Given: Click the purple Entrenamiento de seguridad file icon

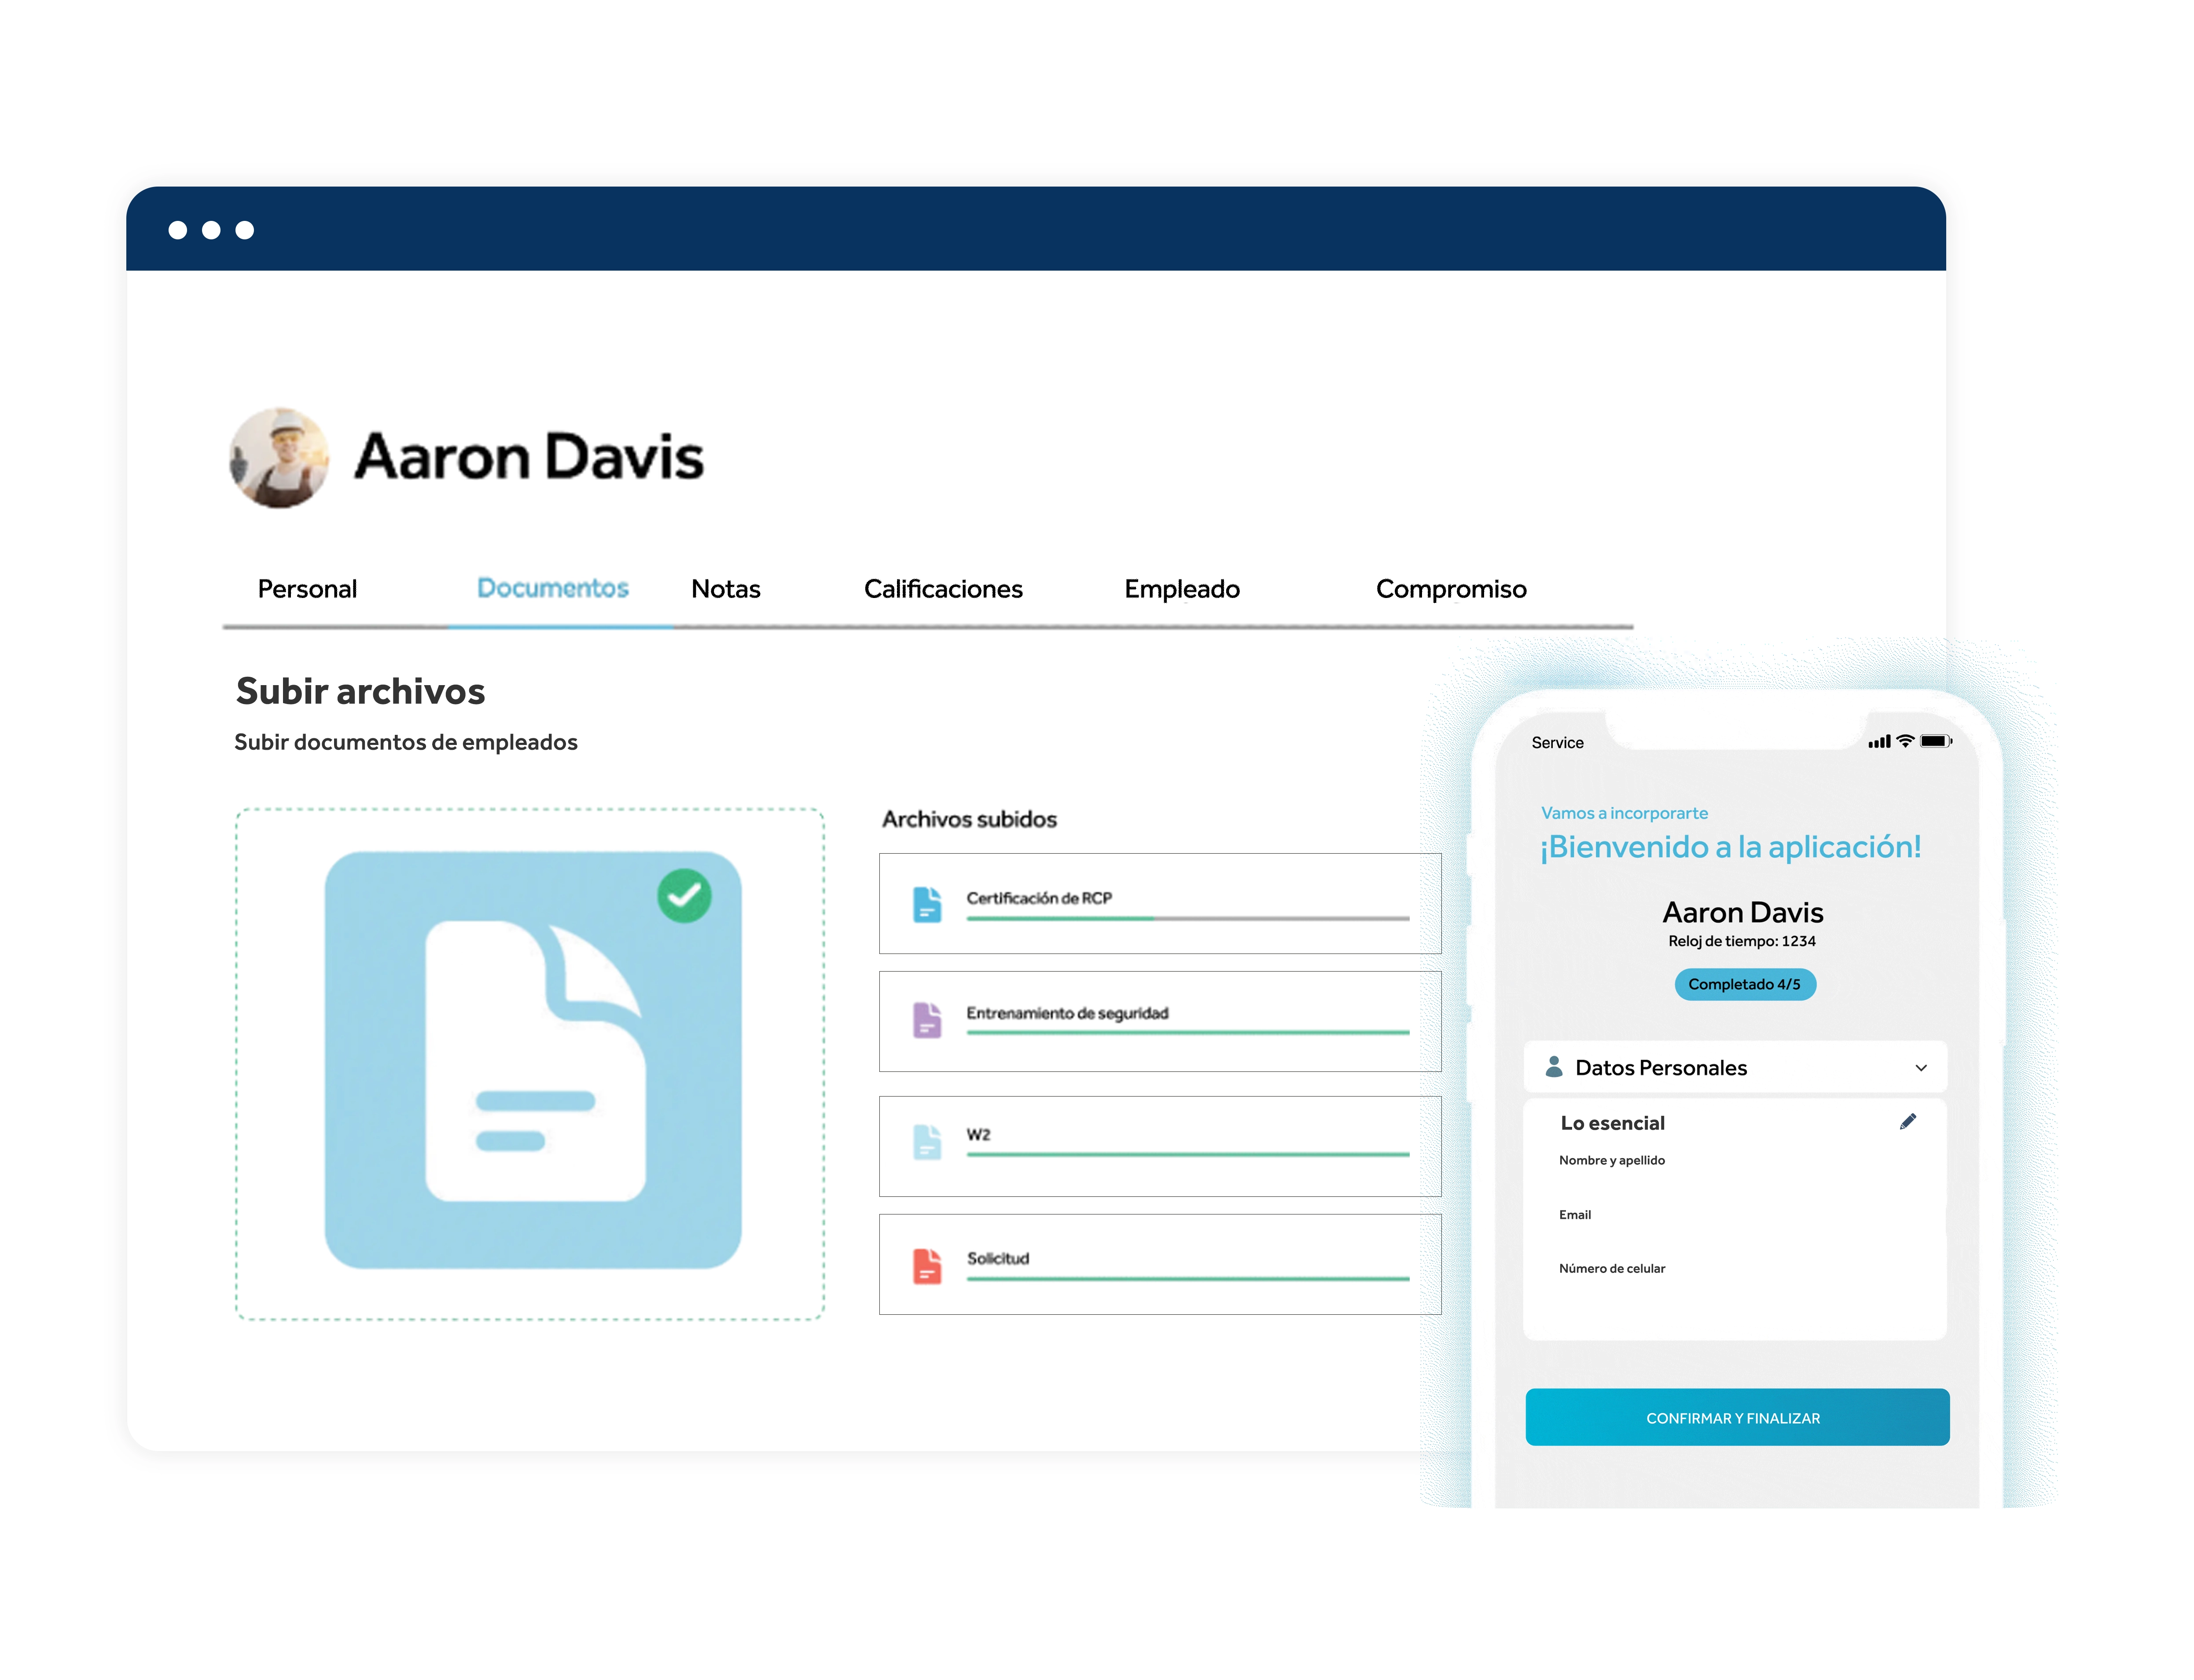Looking at the screenshot, I should coord(927,1020).
